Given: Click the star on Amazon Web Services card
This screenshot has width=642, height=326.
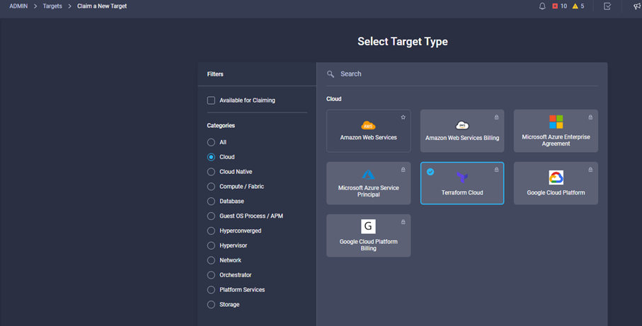Looking at the screenshot, I should 403,117.
